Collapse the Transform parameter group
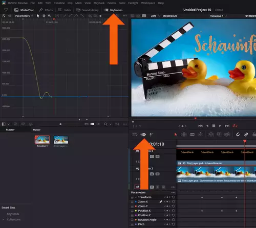256x228 pixels. pyautogui.click(x=136, y=197)
